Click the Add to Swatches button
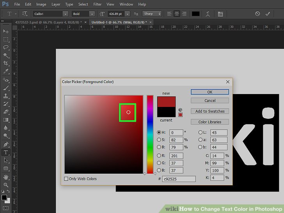The image size is (284, 213). coord(210,111)
